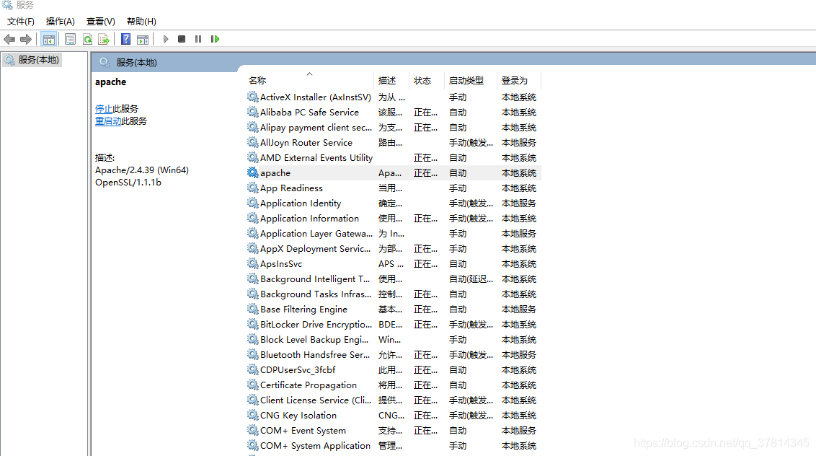Toggle the Action pane toolbar icon

(143, 39)
